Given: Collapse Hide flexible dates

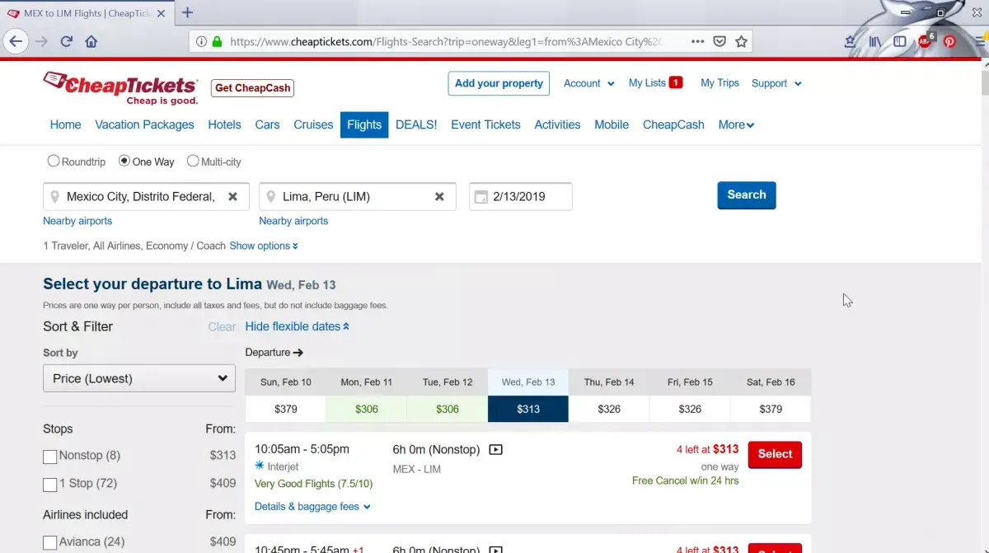Looking at the screenshot, I should [x=298, y=326].
